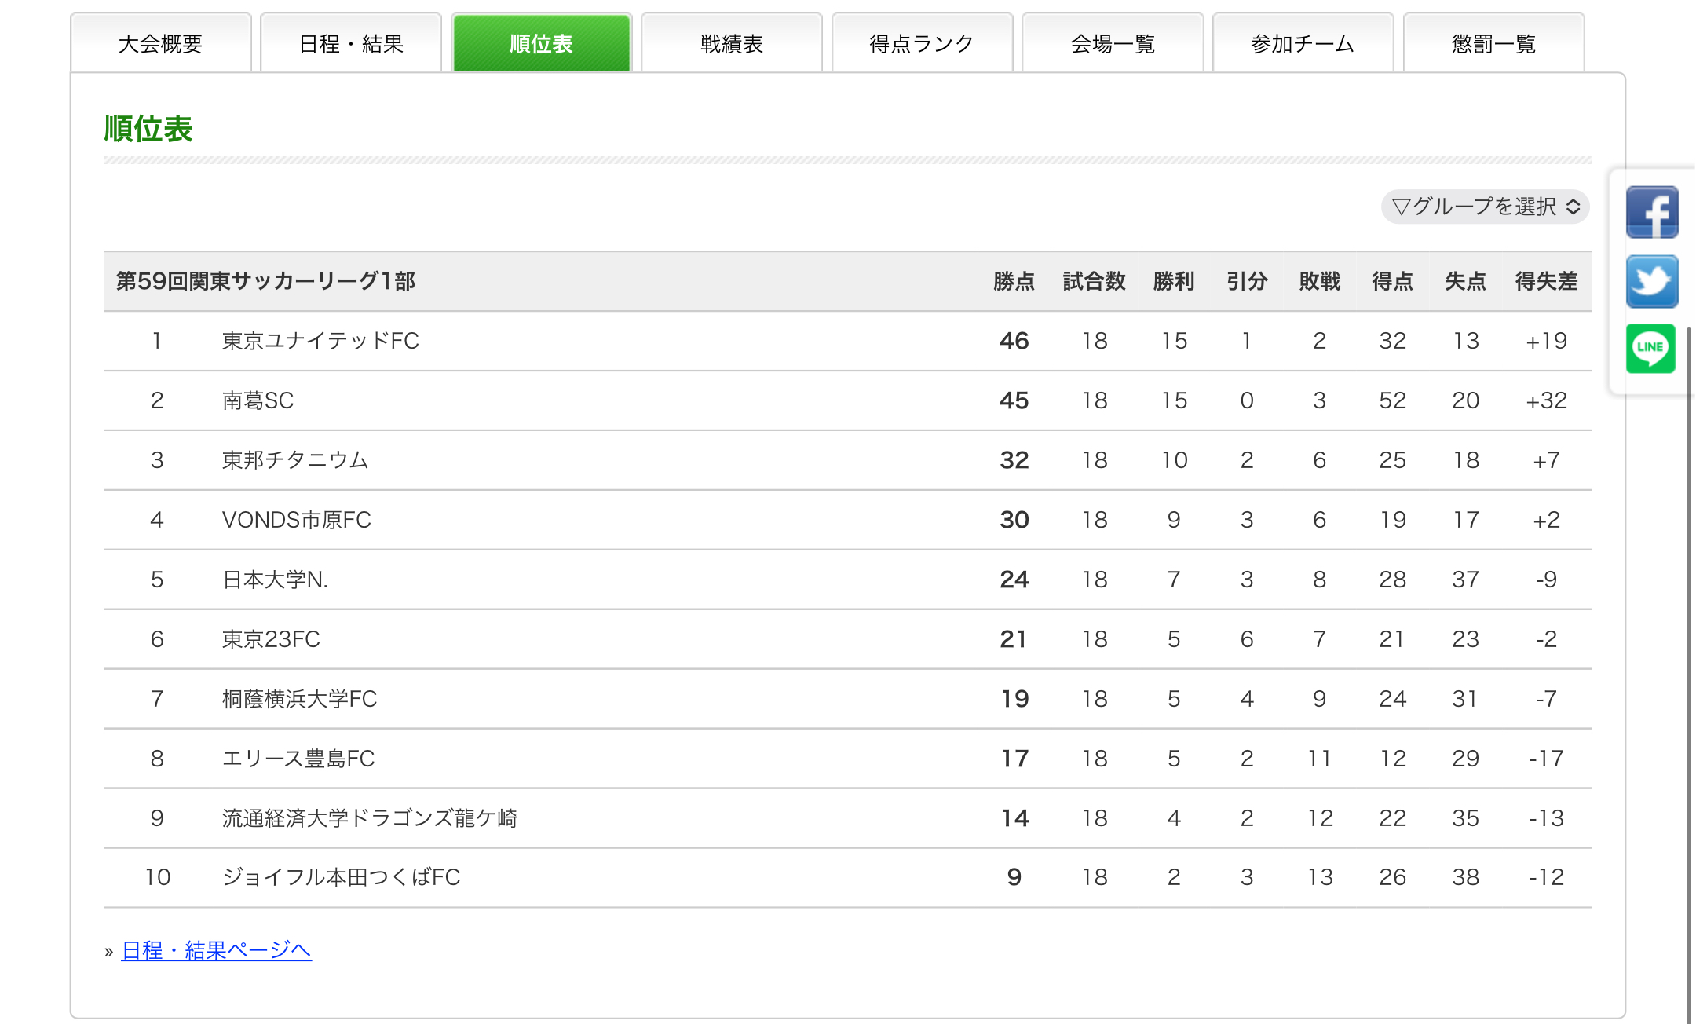Click the 南葛SC team row name
The height and width of the screenshot is (1024, 1696).
tap(258, 400)
